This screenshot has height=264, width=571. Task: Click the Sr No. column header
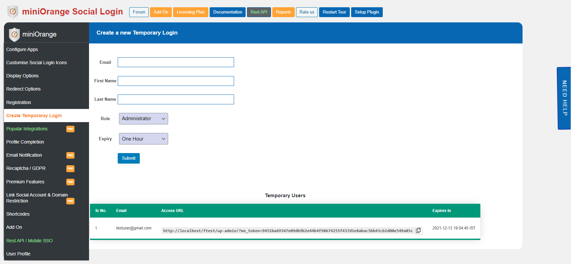pyautogui.click(x=101, y=211)
